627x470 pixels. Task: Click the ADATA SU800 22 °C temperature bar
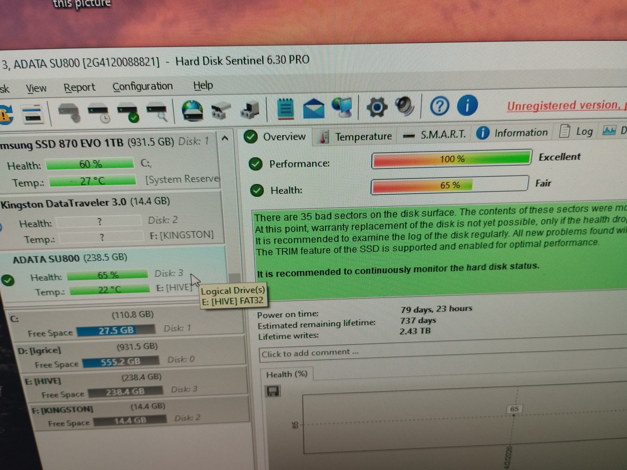[x=109, y=289]
